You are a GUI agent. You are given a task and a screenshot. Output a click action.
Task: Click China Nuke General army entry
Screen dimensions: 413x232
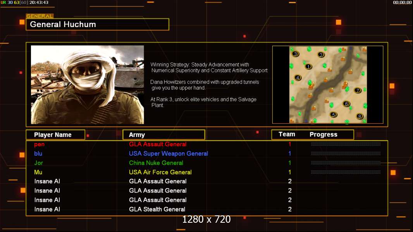tap(156, 163)
